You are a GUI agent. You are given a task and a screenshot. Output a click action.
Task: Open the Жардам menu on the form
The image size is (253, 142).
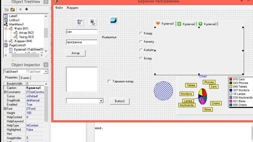click(72, 7)
